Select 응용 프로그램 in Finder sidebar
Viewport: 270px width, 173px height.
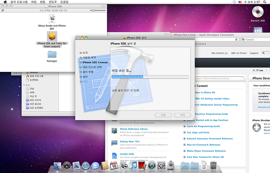tap(34, 76)
